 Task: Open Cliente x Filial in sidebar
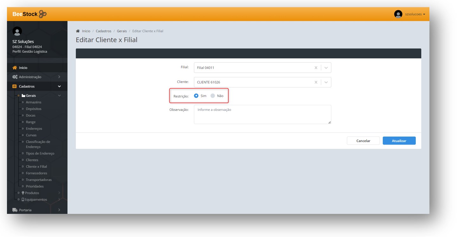pyautogui.click(x=36, y=167)
